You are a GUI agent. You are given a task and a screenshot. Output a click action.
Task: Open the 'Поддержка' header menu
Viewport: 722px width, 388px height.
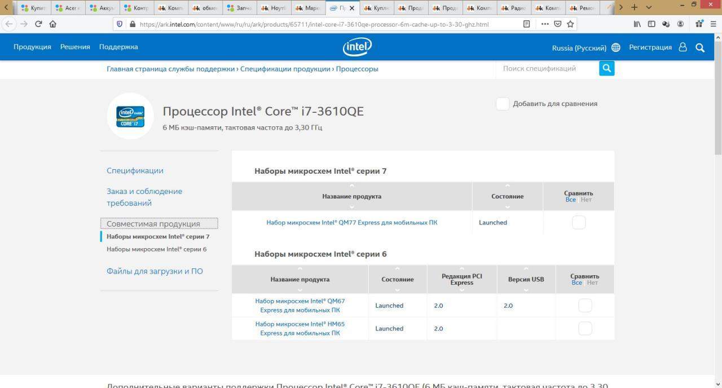118,47
